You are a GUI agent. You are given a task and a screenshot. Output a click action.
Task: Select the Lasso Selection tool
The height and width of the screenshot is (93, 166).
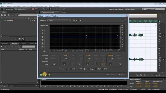pos(57,9)
